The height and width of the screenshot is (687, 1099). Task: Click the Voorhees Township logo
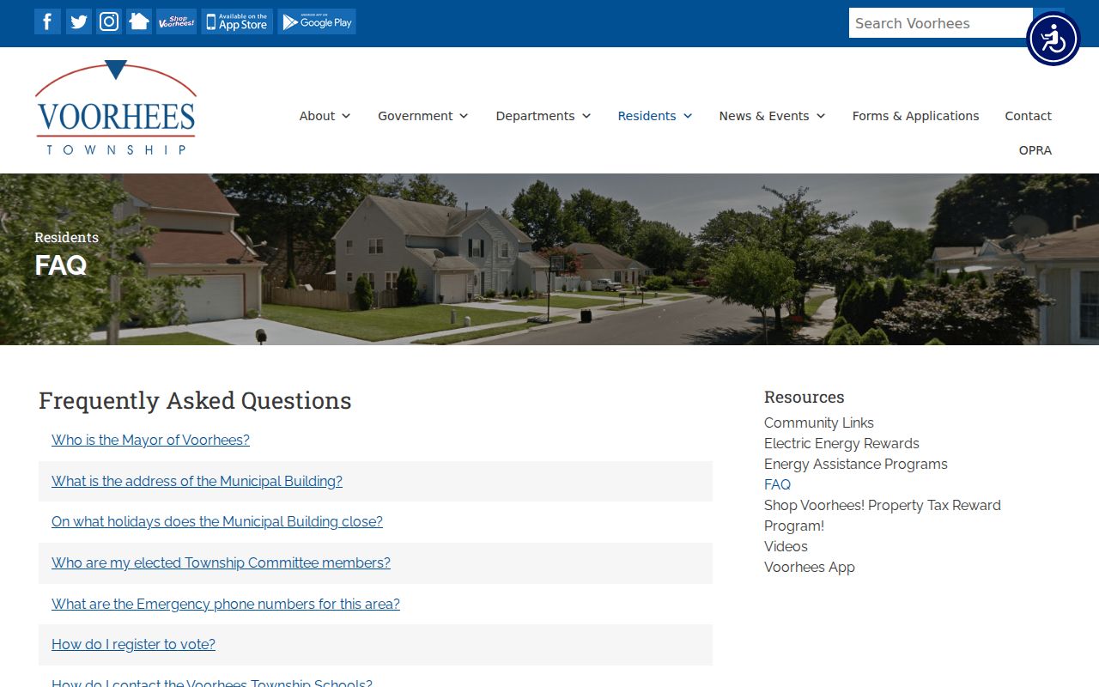click(116, 108)
